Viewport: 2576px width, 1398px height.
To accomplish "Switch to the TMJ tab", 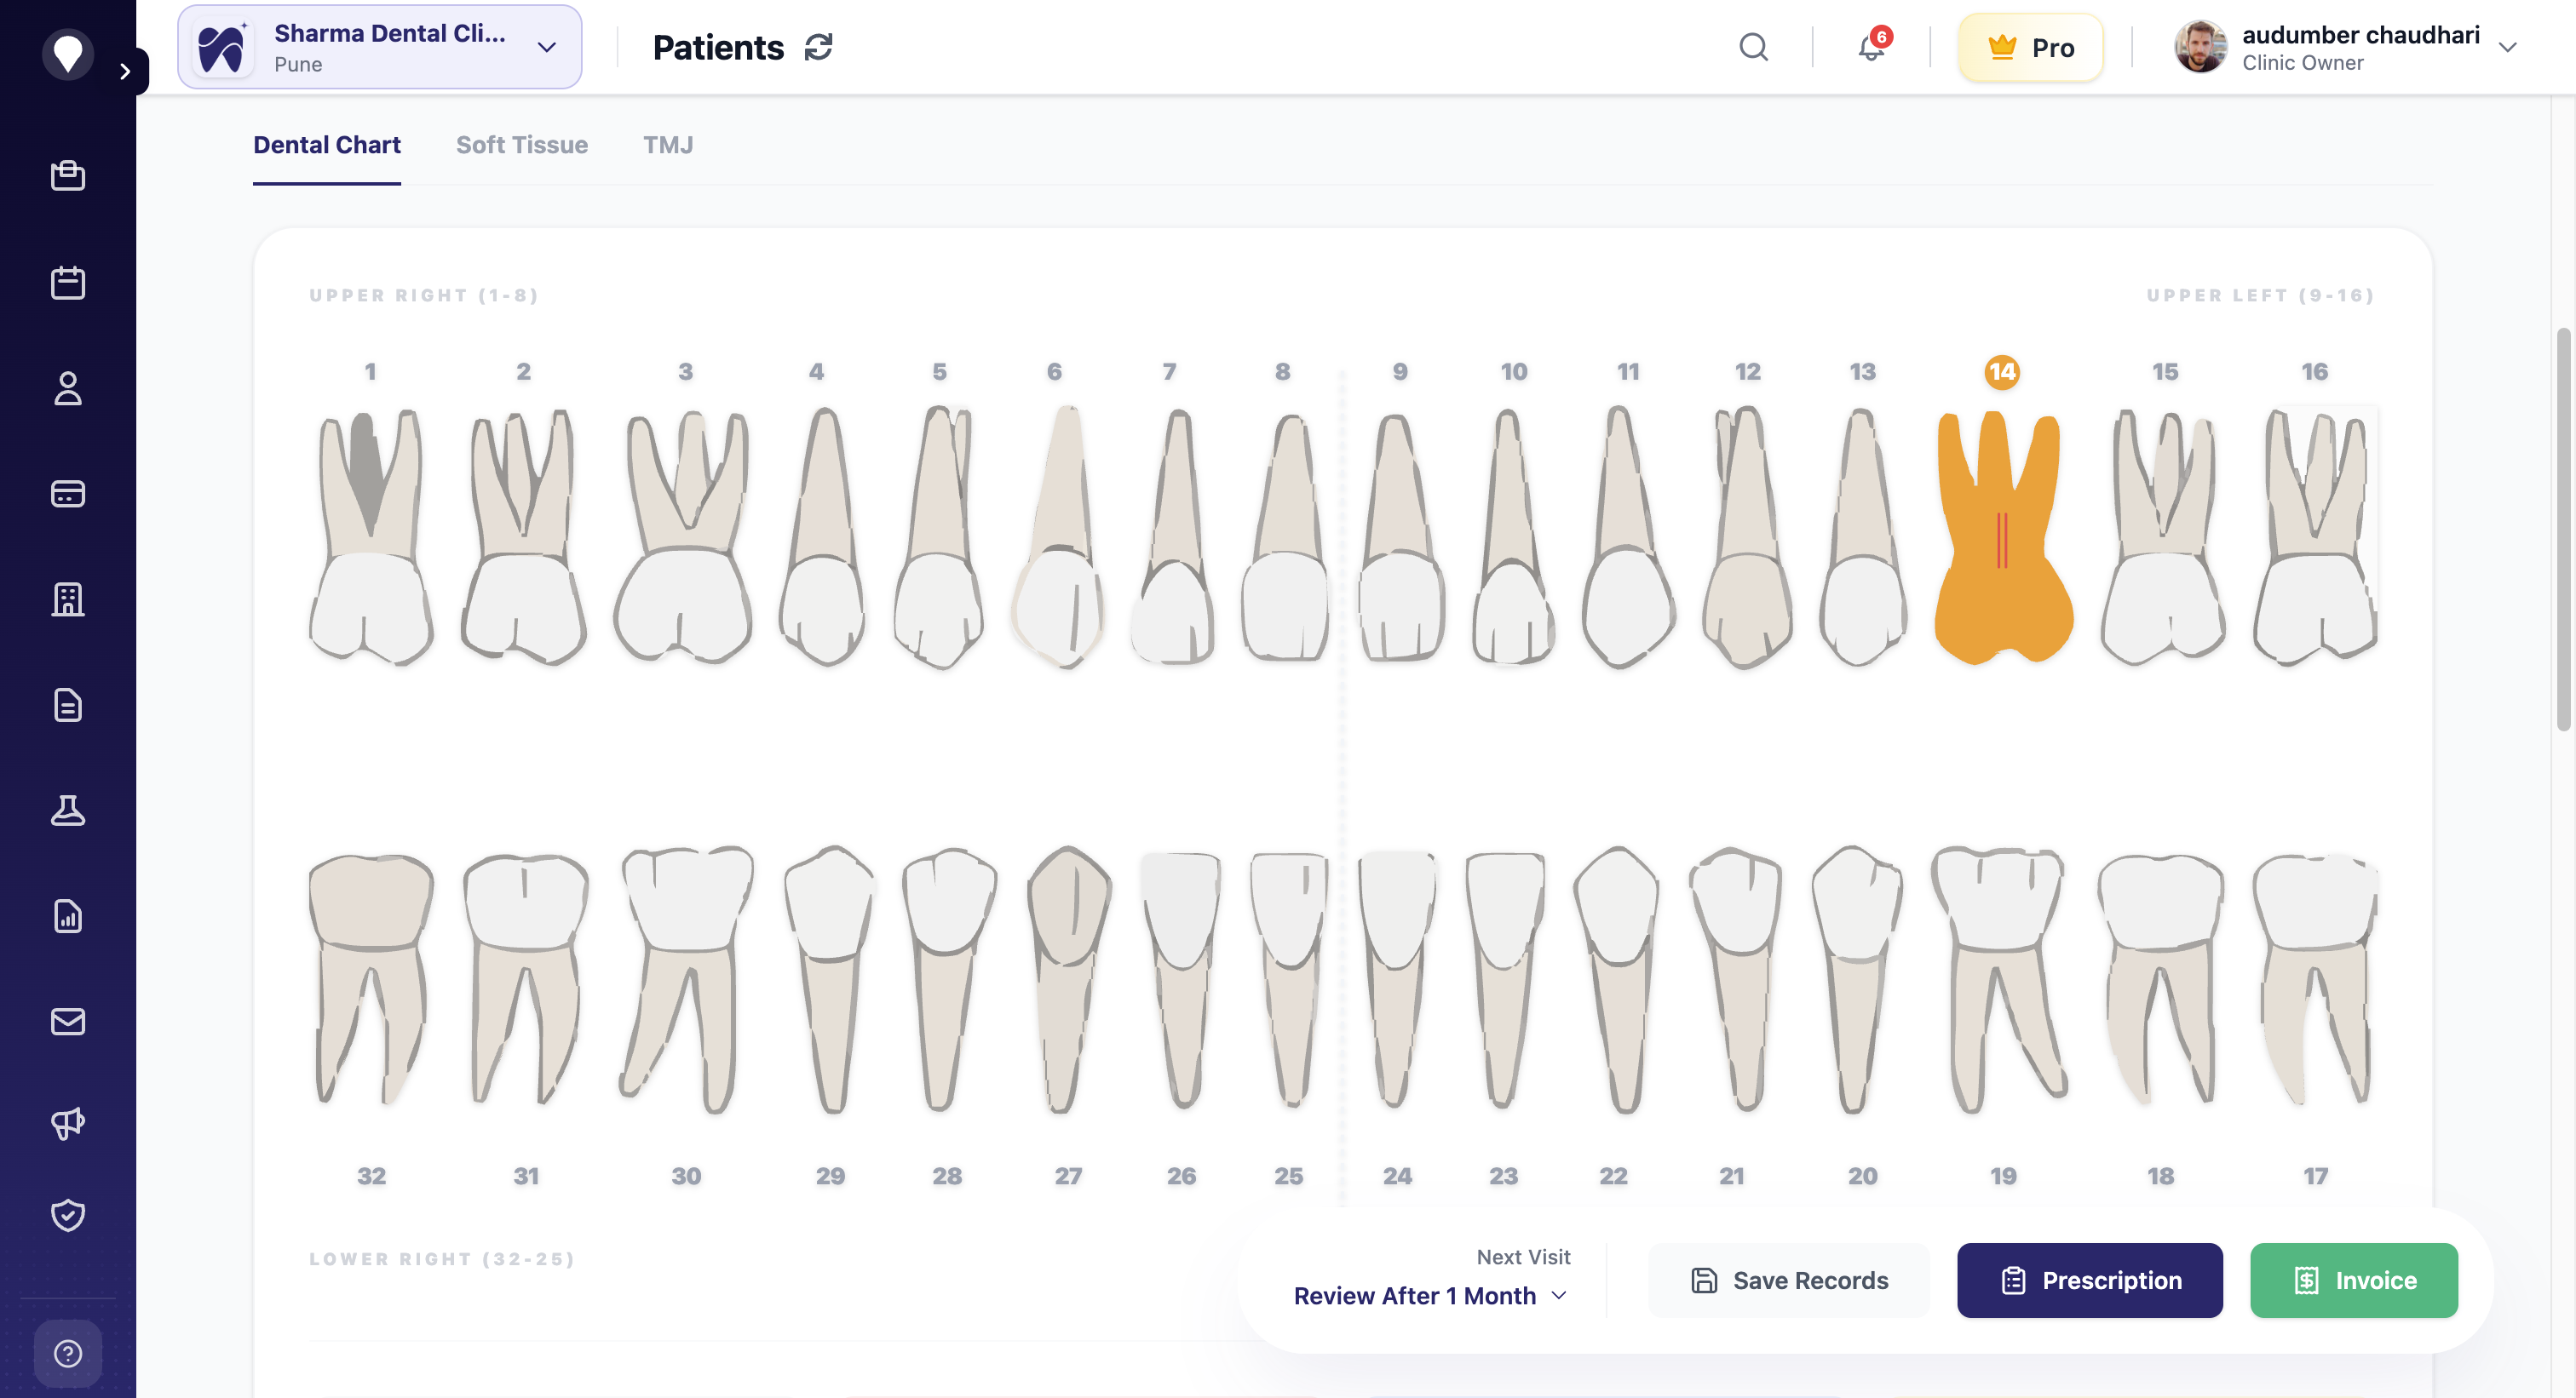I will click(x=668, y=145).
